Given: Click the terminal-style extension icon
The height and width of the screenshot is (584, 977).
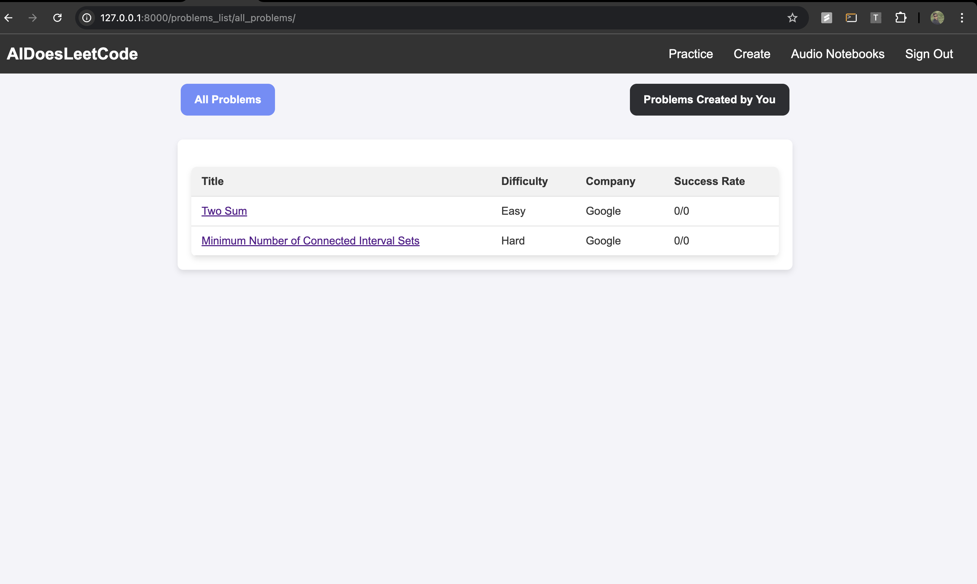Looking at the screenshot, I should click(x=851, y=18).
